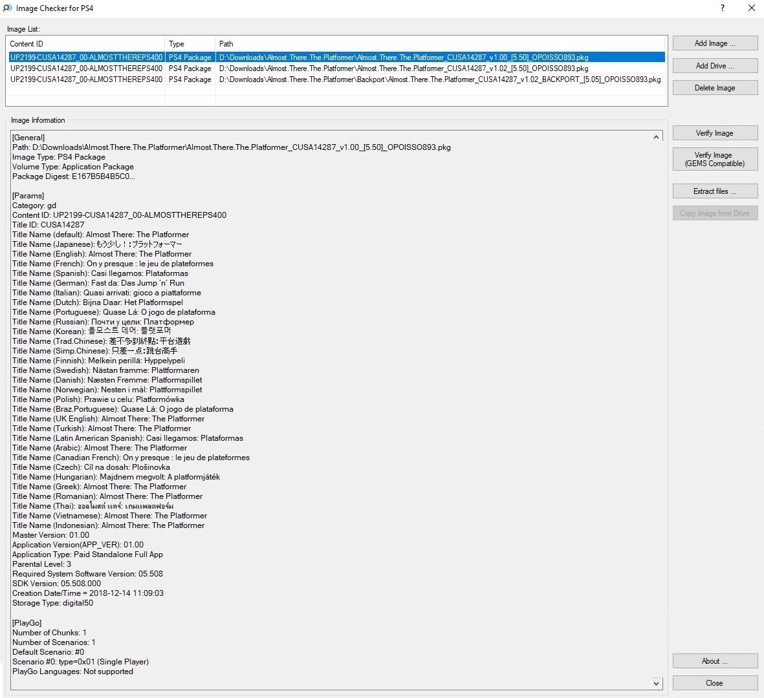
Task: Click the [Params] section heading
Action: coord(28,196)
